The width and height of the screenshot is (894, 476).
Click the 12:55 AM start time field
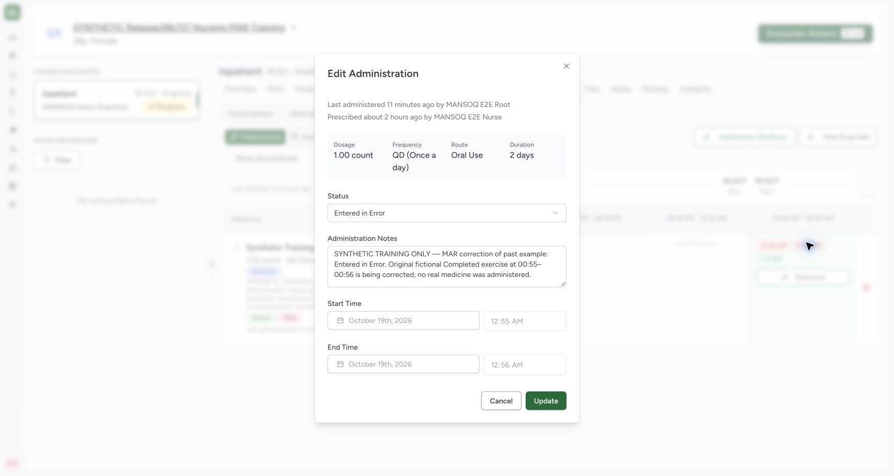click(x=525, y=321)
